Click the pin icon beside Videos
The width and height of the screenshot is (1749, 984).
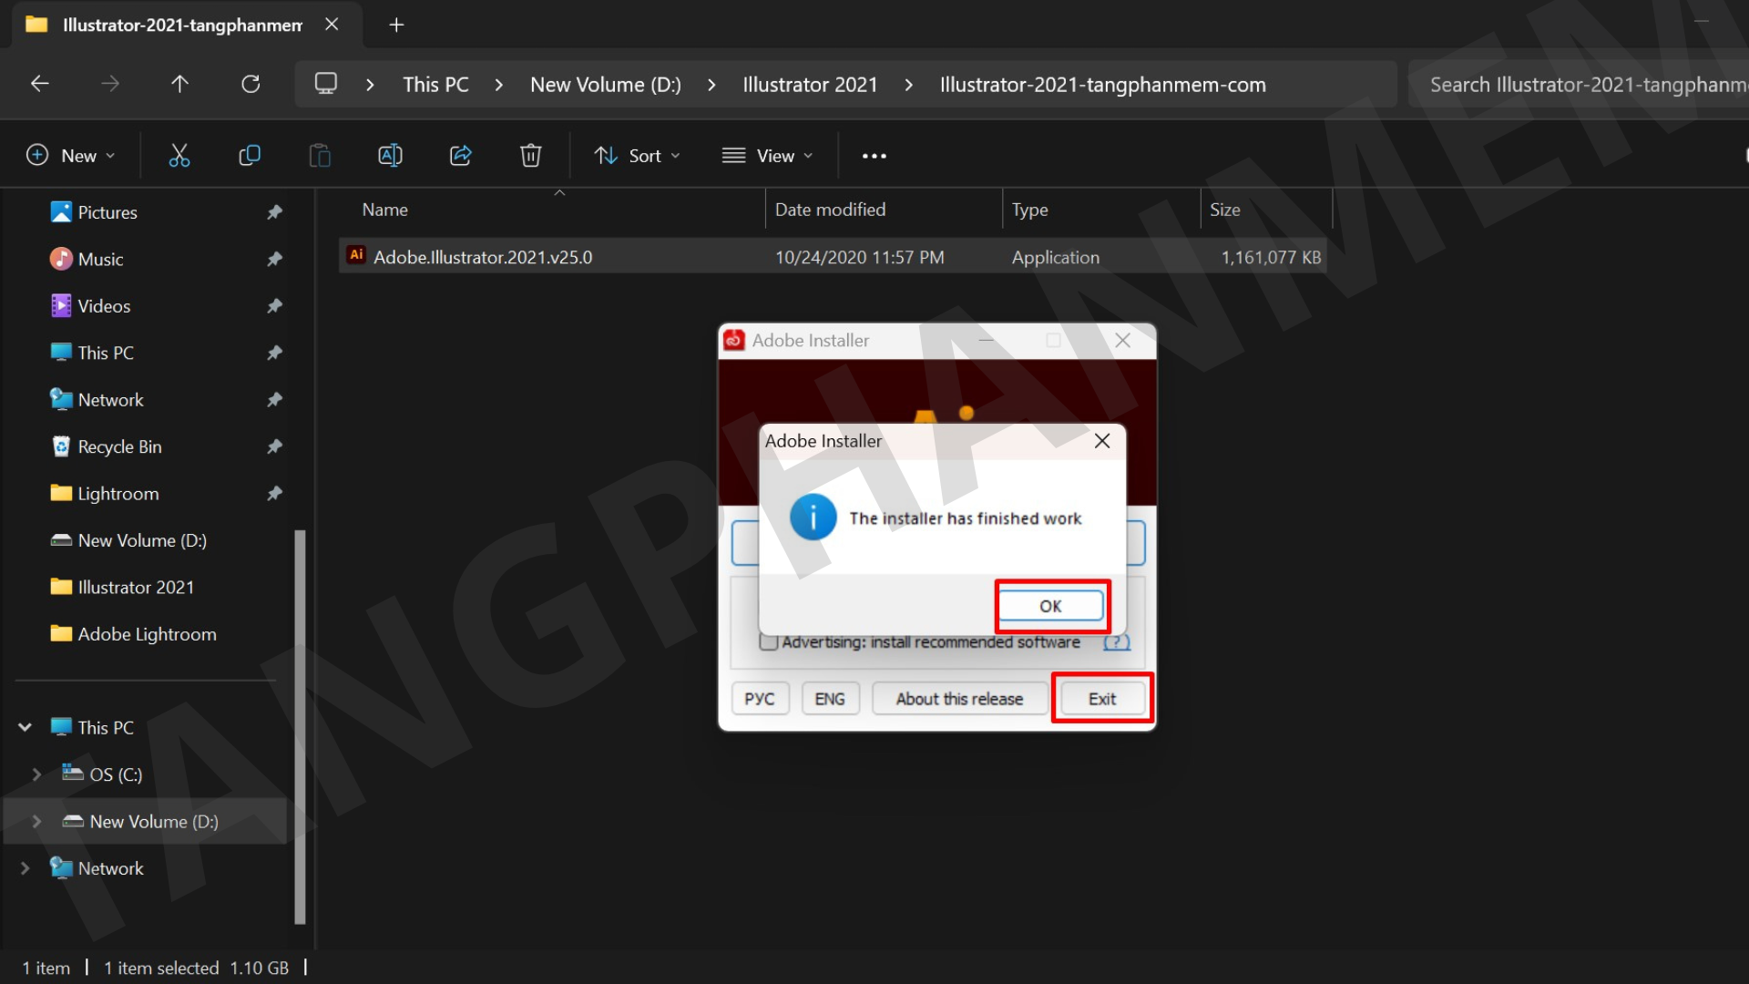(274, 306)
